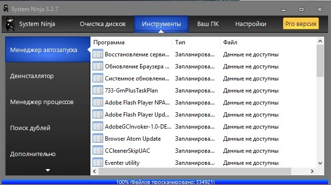This screenshot has height=185, width=331.
Task: Close the System Ninja window
Action: [x=319, y=9]
